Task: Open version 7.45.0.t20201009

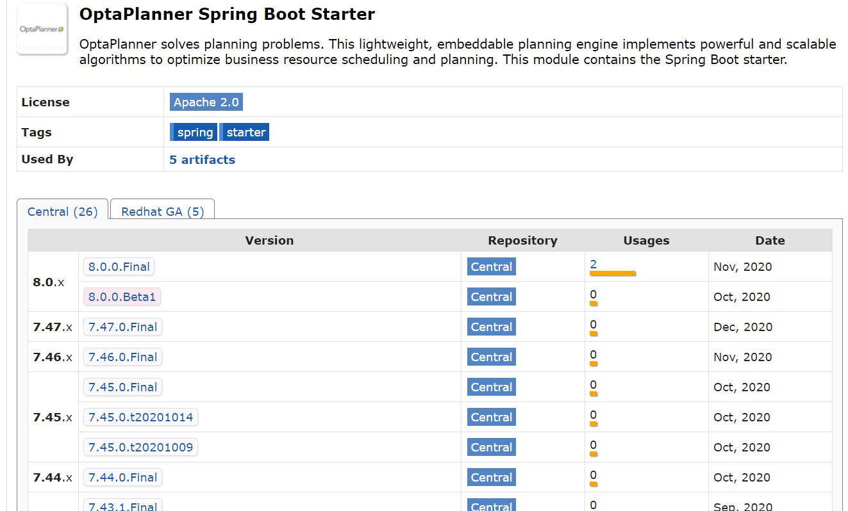Action: click(140, 447)
